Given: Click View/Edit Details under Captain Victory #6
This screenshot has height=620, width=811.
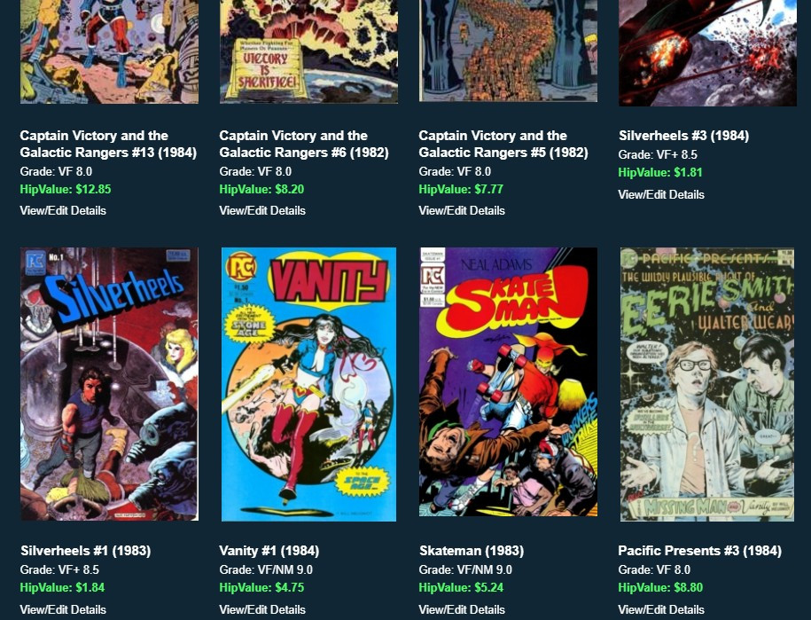Looking at the screenshot, I should click(262, 210).
